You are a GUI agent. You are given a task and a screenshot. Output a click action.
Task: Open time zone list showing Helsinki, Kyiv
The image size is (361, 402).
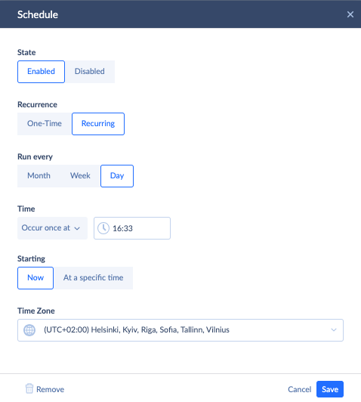pyautogui.click(x=180, y=330)
